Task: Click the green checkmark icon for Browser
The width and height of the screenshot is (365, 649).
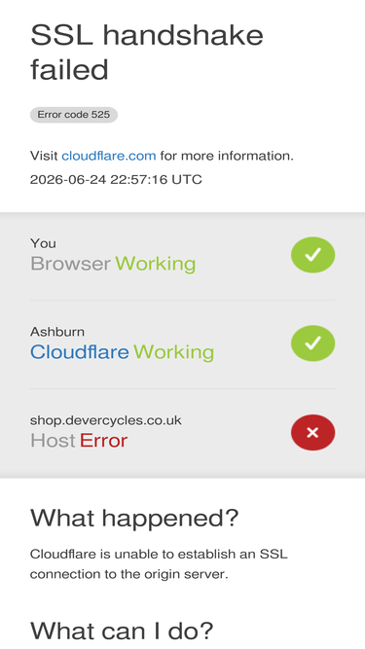Action: click(312, 255)
